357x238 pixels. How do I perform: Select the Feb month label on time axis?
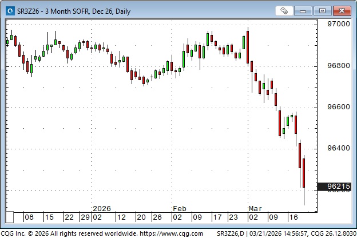tap(179, 208)
